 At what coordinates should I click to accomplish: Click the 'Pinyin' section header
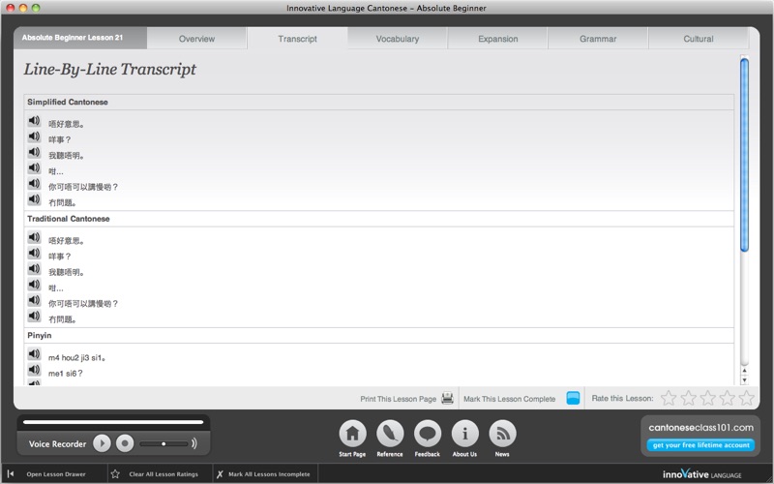(40, 335)
